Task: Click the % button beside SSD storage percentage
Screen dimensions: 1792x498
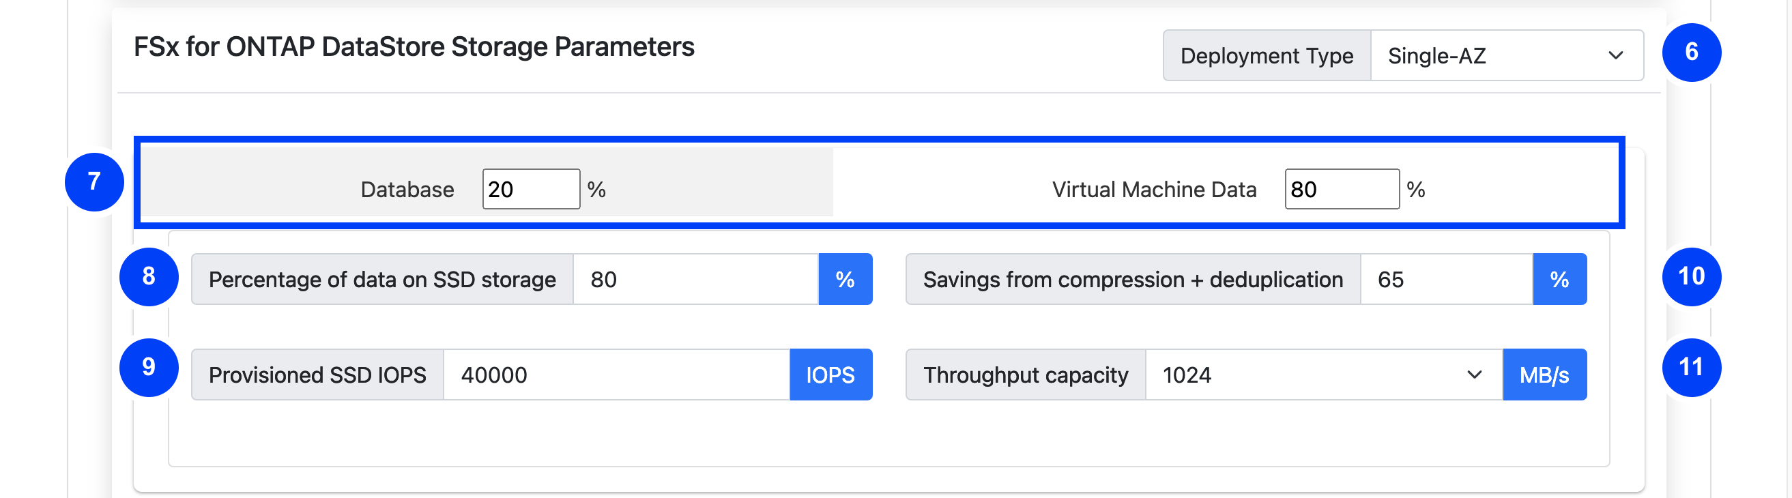Action: [x=846, y=279]
